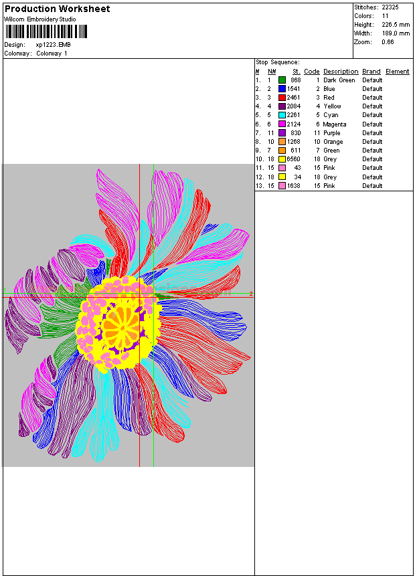
Task: Click the yellow swatch with 34 stitches
Action: [282, 177]
